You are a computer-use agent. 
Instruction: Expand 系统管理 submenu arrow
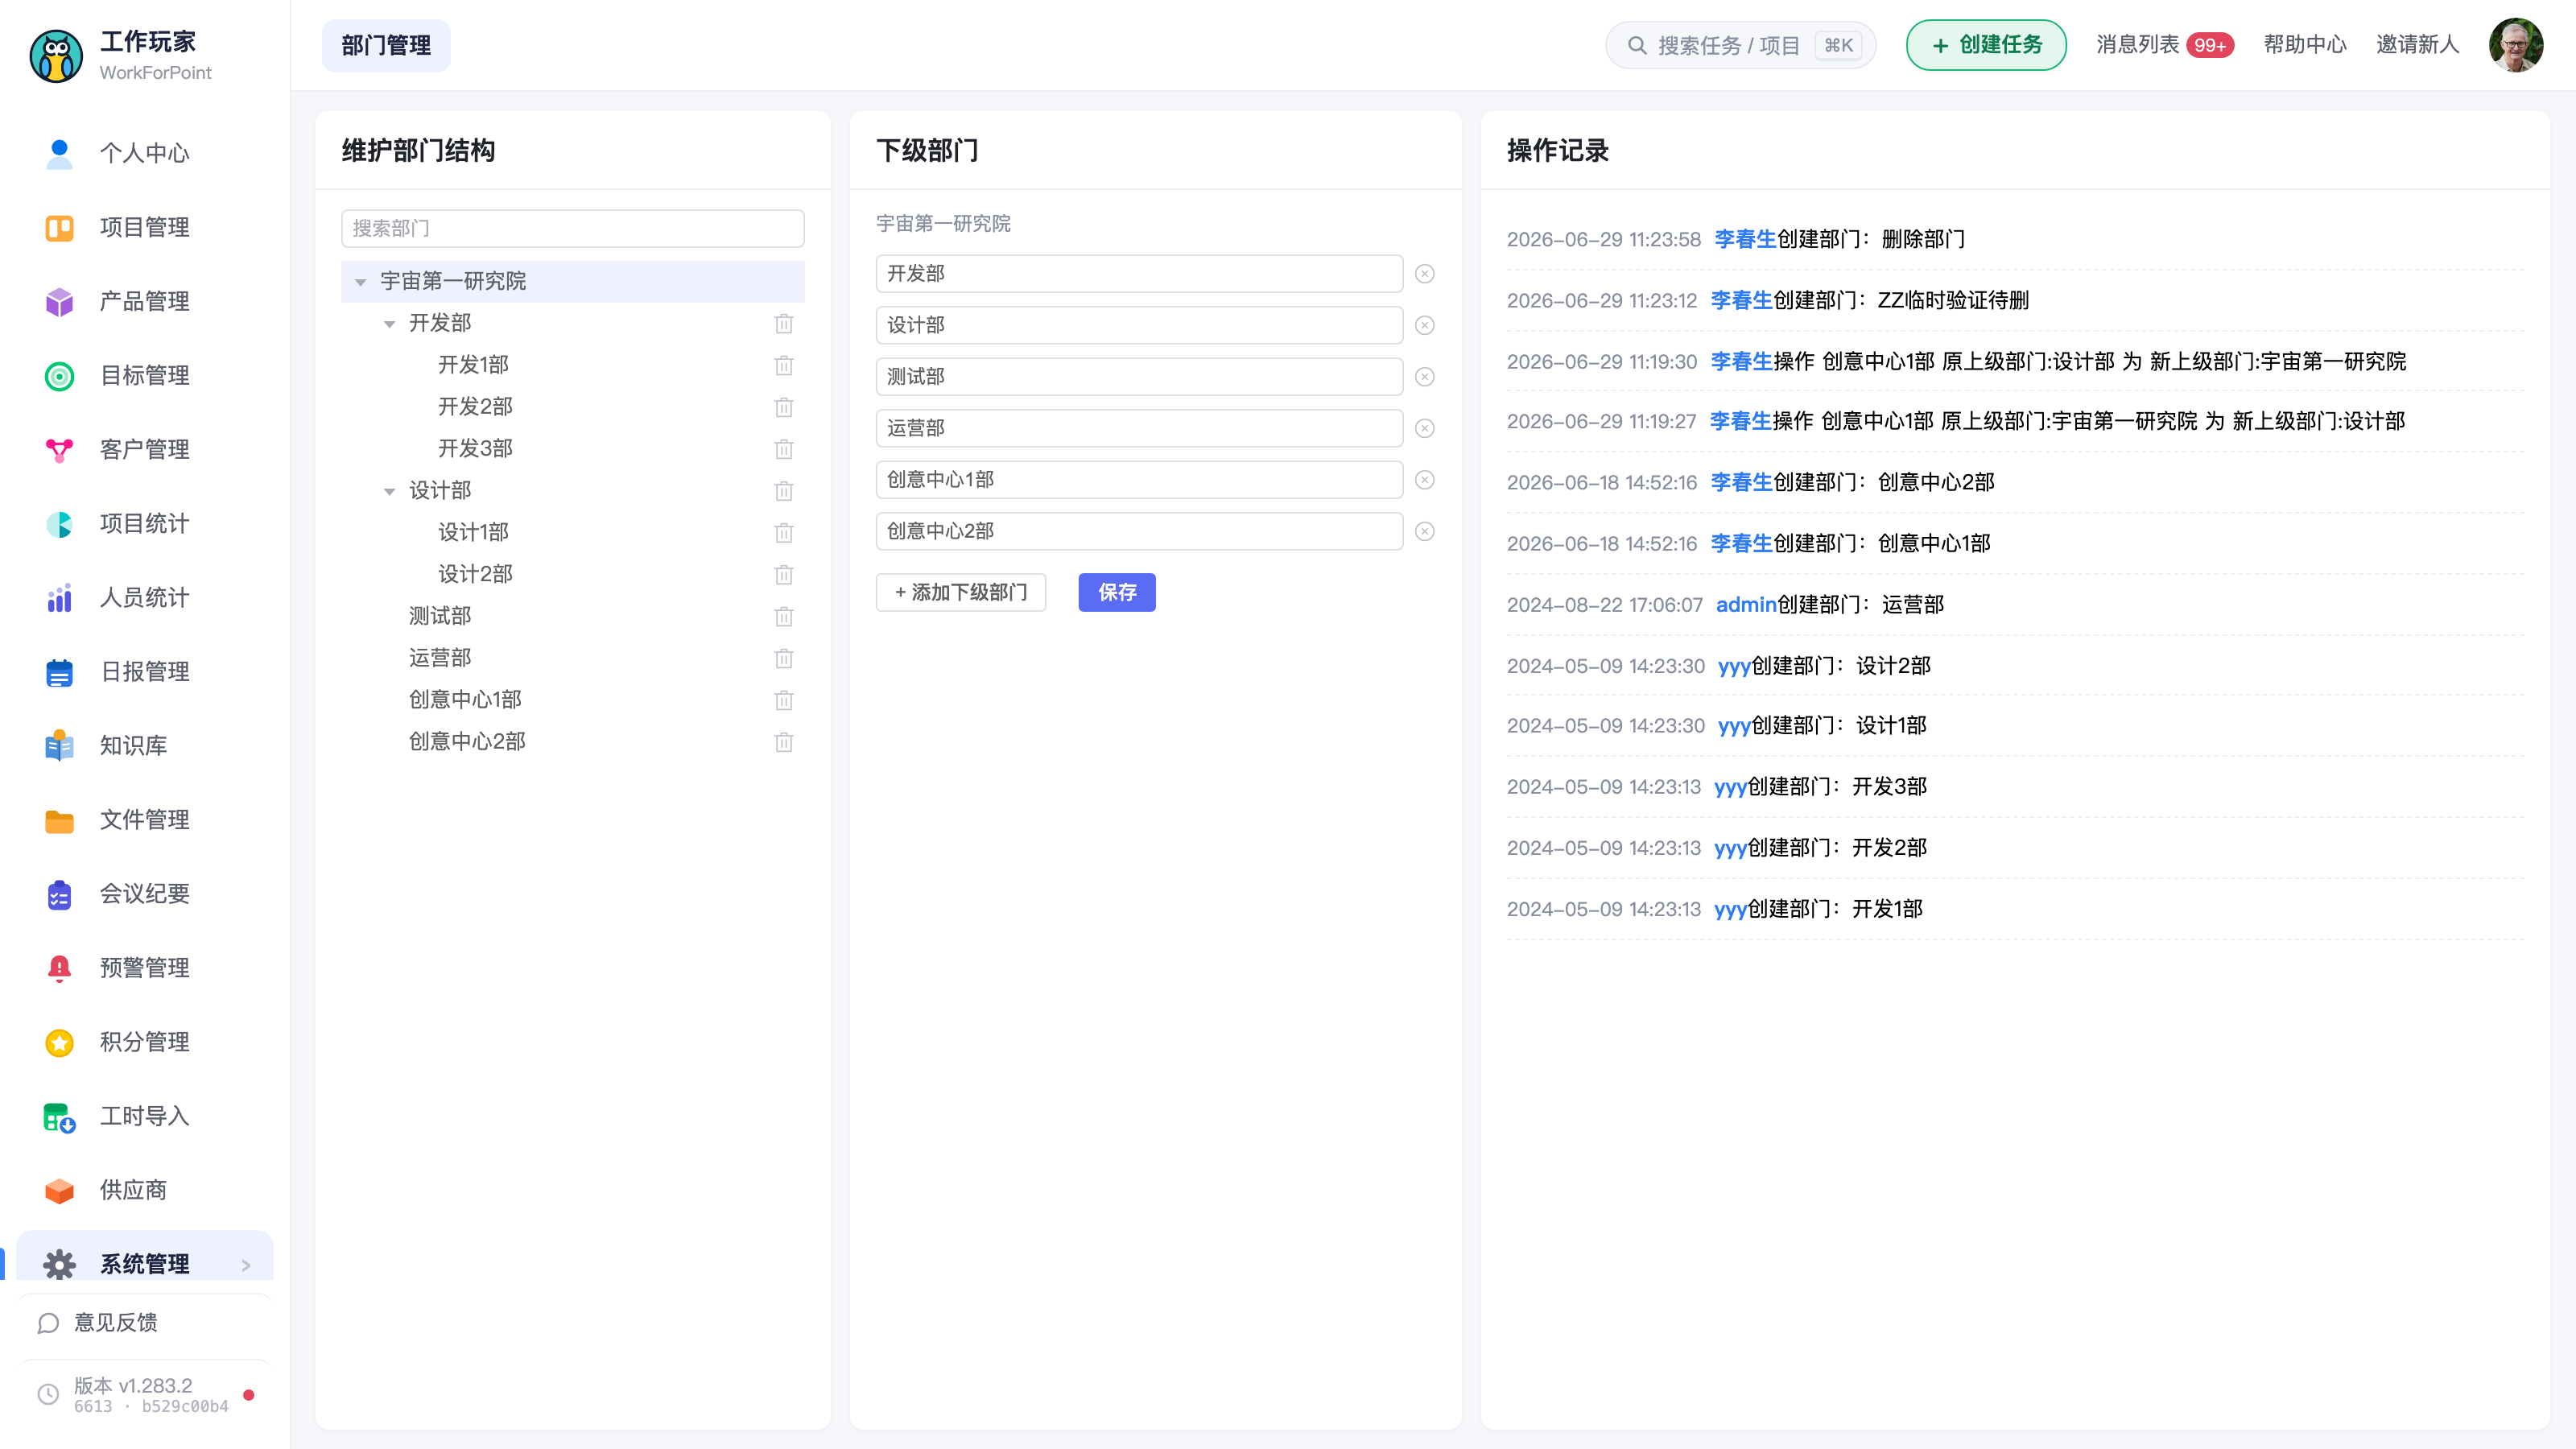pyautogui.click(x=246, y=1265)
